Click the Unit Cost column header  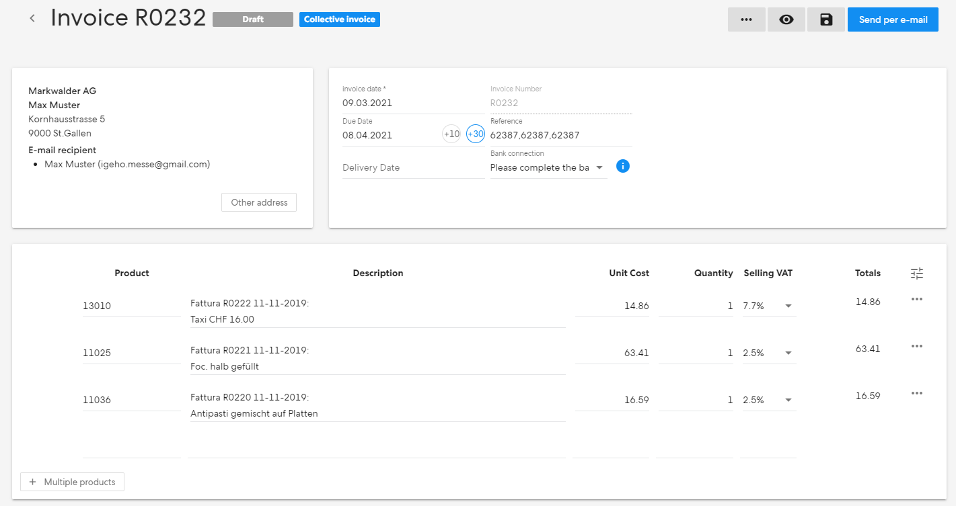coord(629,273)
